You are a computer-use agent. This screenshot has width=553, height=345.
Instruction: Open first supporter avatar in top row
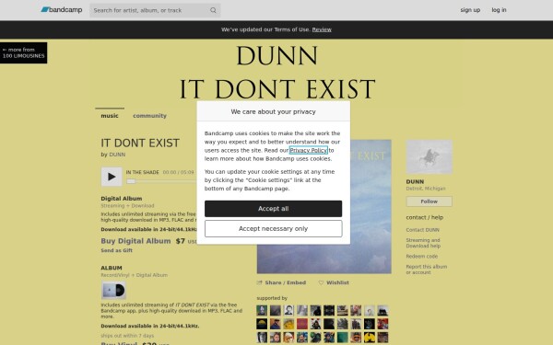262,310
